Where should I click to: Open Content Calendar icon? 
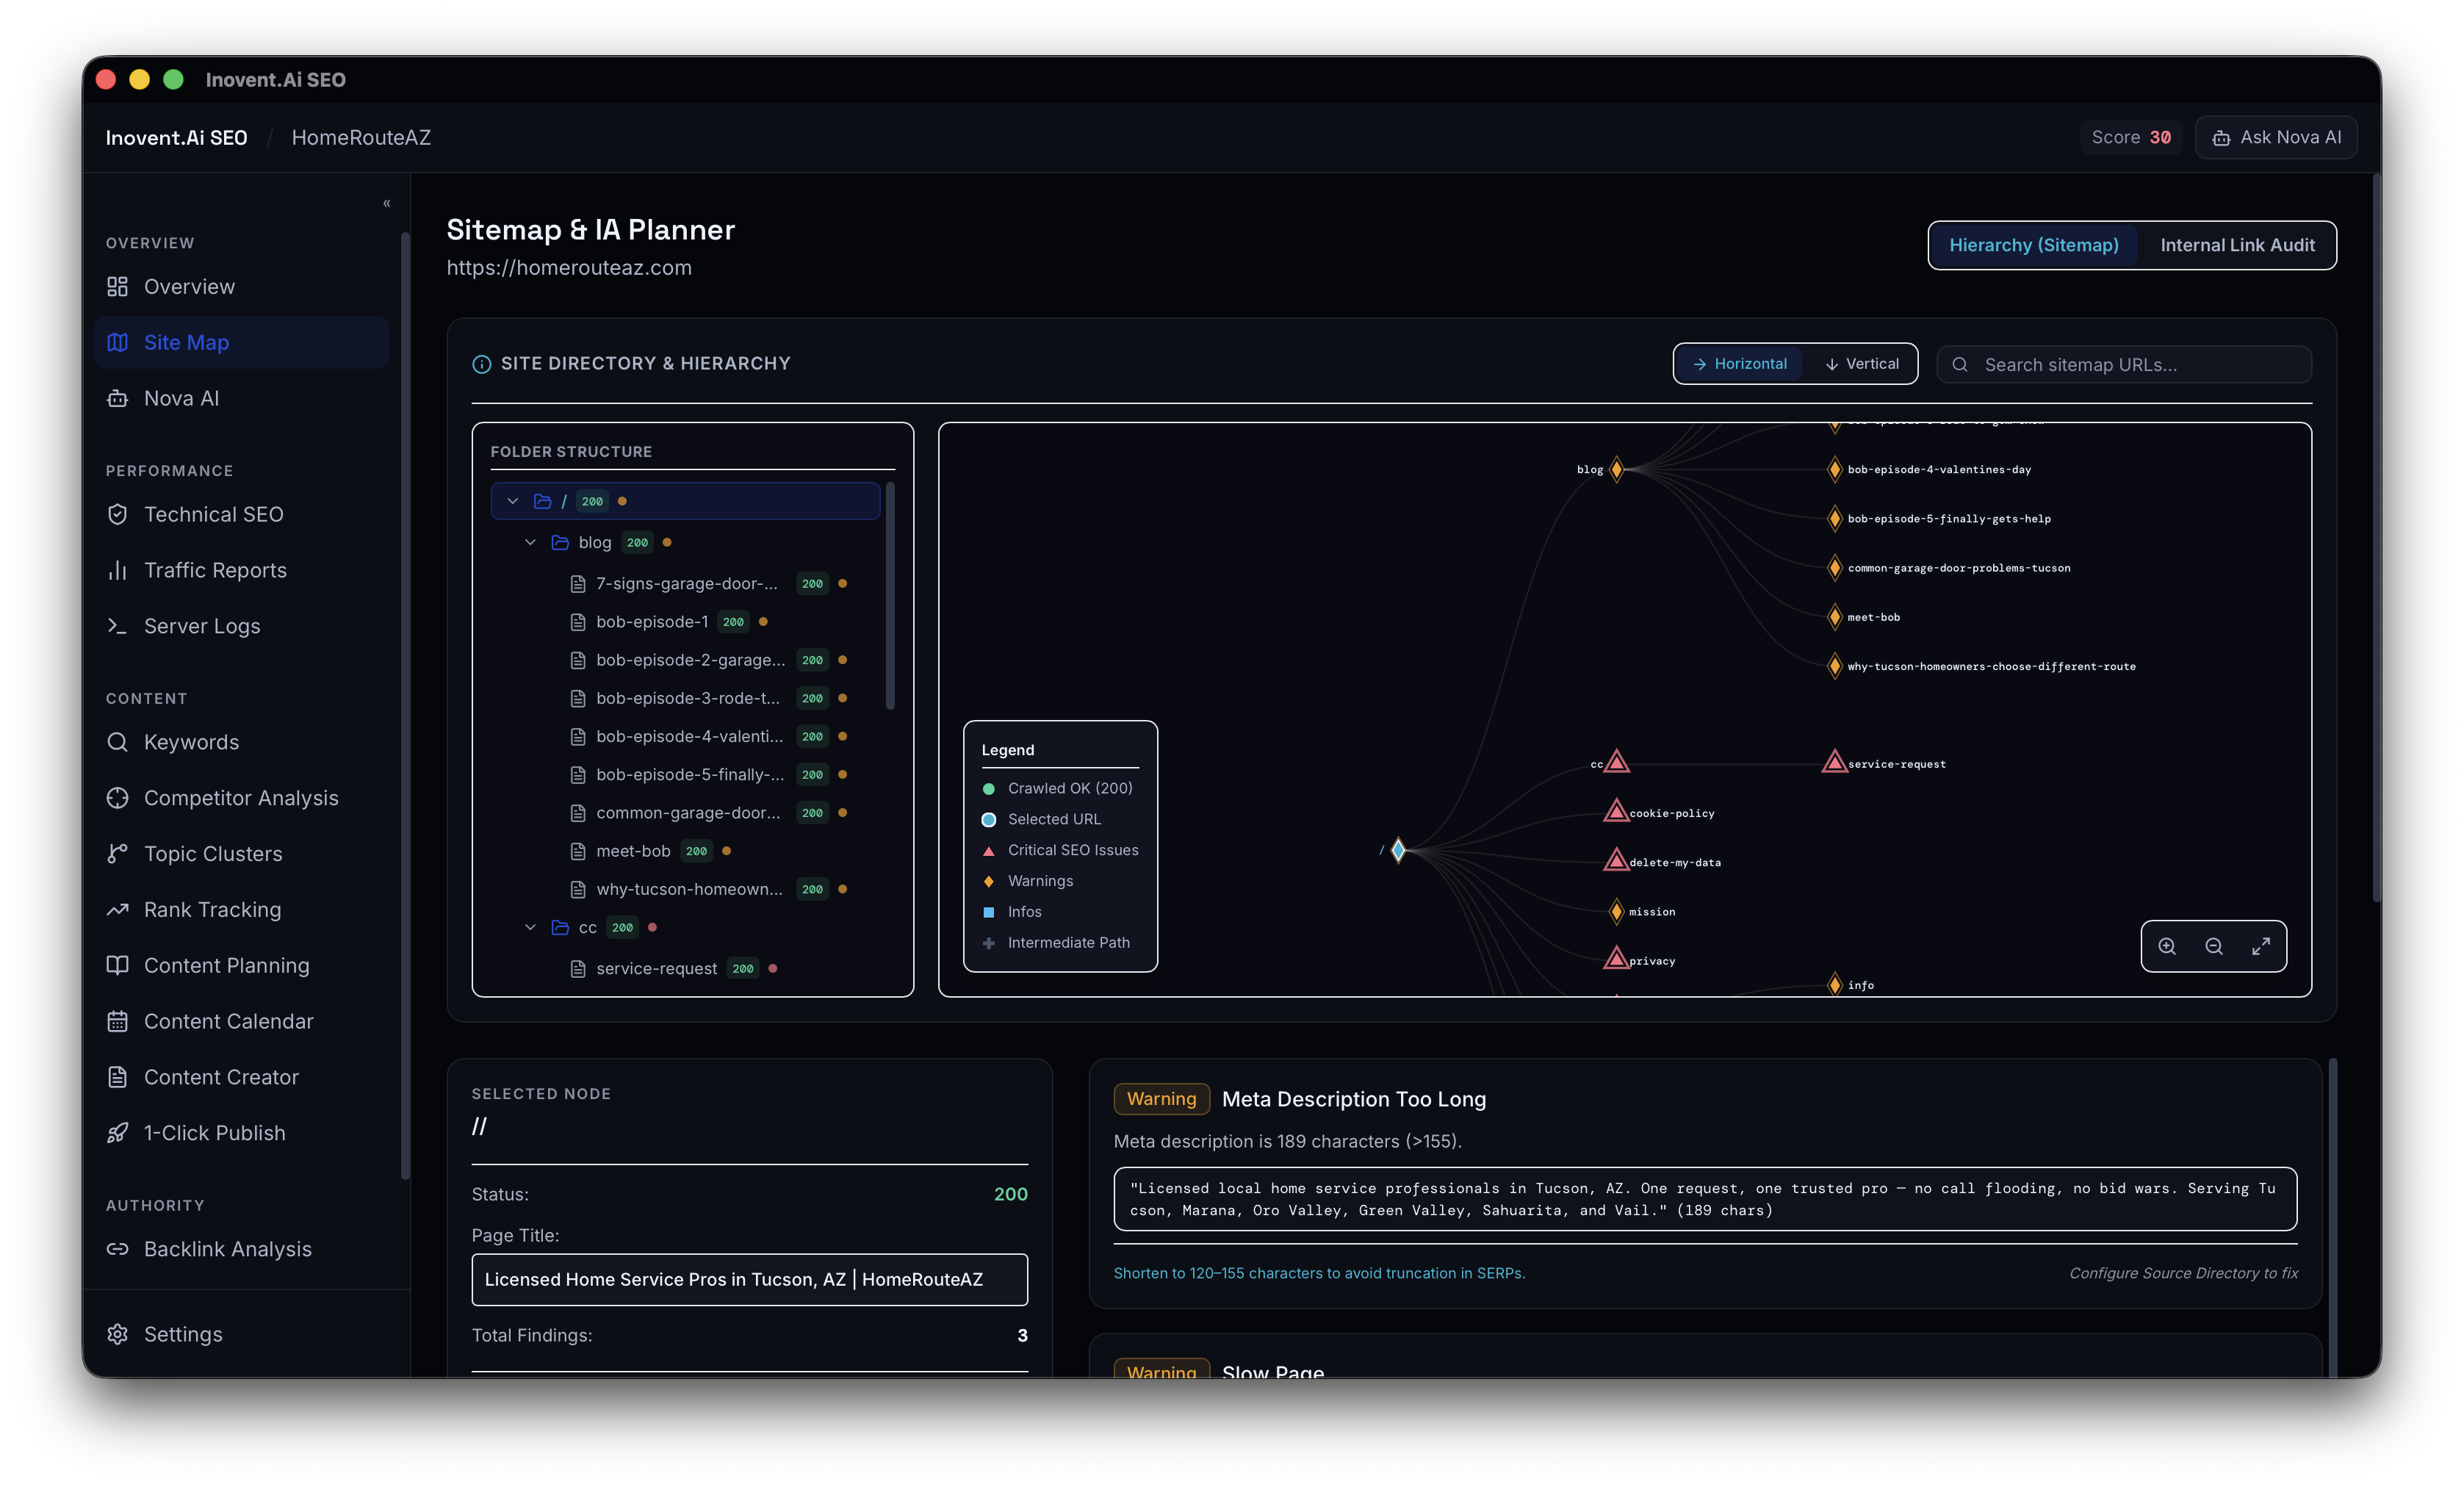click(117, 1021)
